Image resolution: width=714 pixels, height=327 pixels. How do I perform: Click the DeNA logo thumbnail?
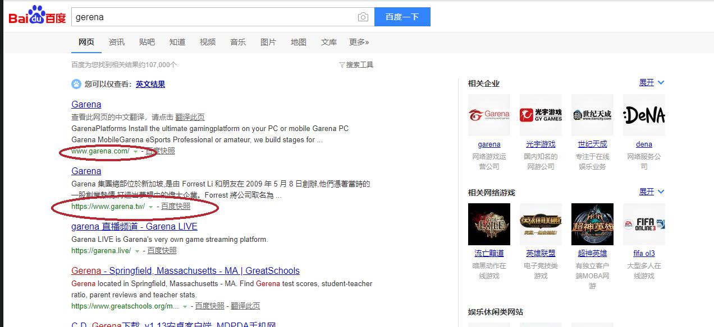pyautogui.click(x=644, y=115)
